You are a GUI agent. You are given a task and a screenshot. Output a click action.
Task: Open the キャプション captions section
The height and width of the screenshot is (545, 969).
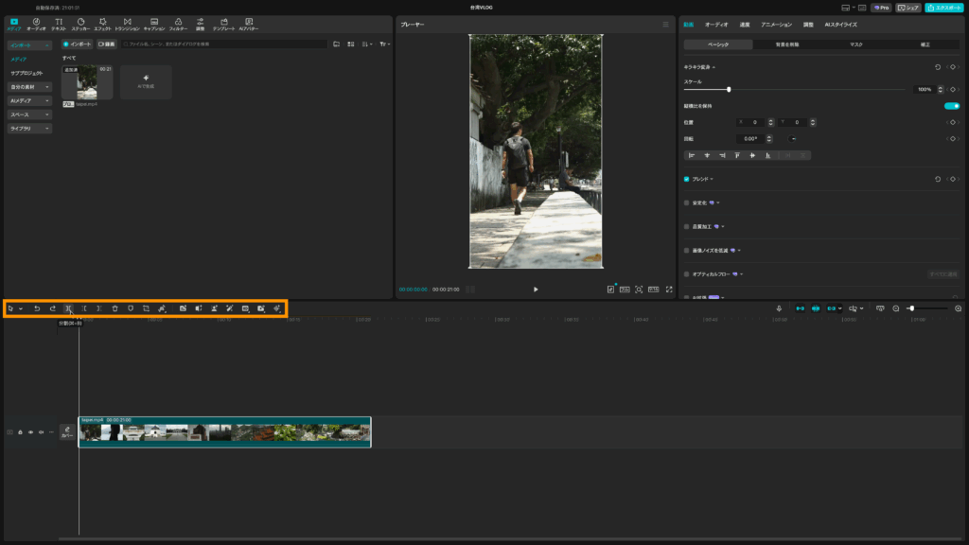tap(154, 25)
